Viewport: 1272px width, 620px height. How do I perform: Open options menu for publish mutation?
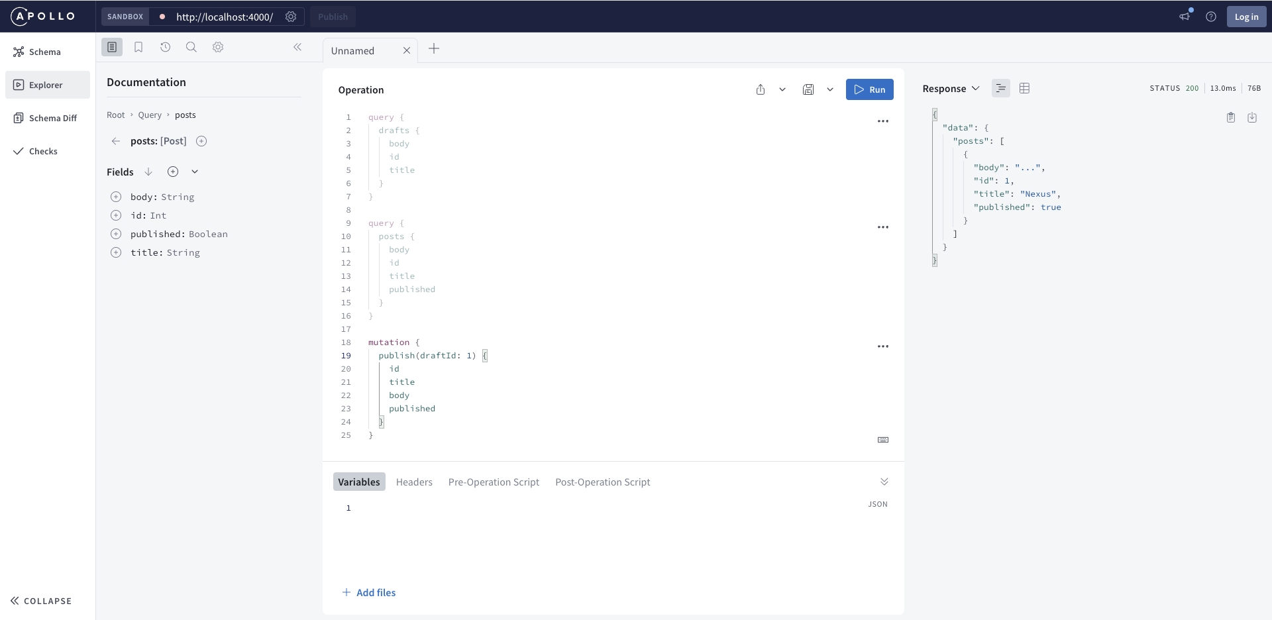click(883, 346)
